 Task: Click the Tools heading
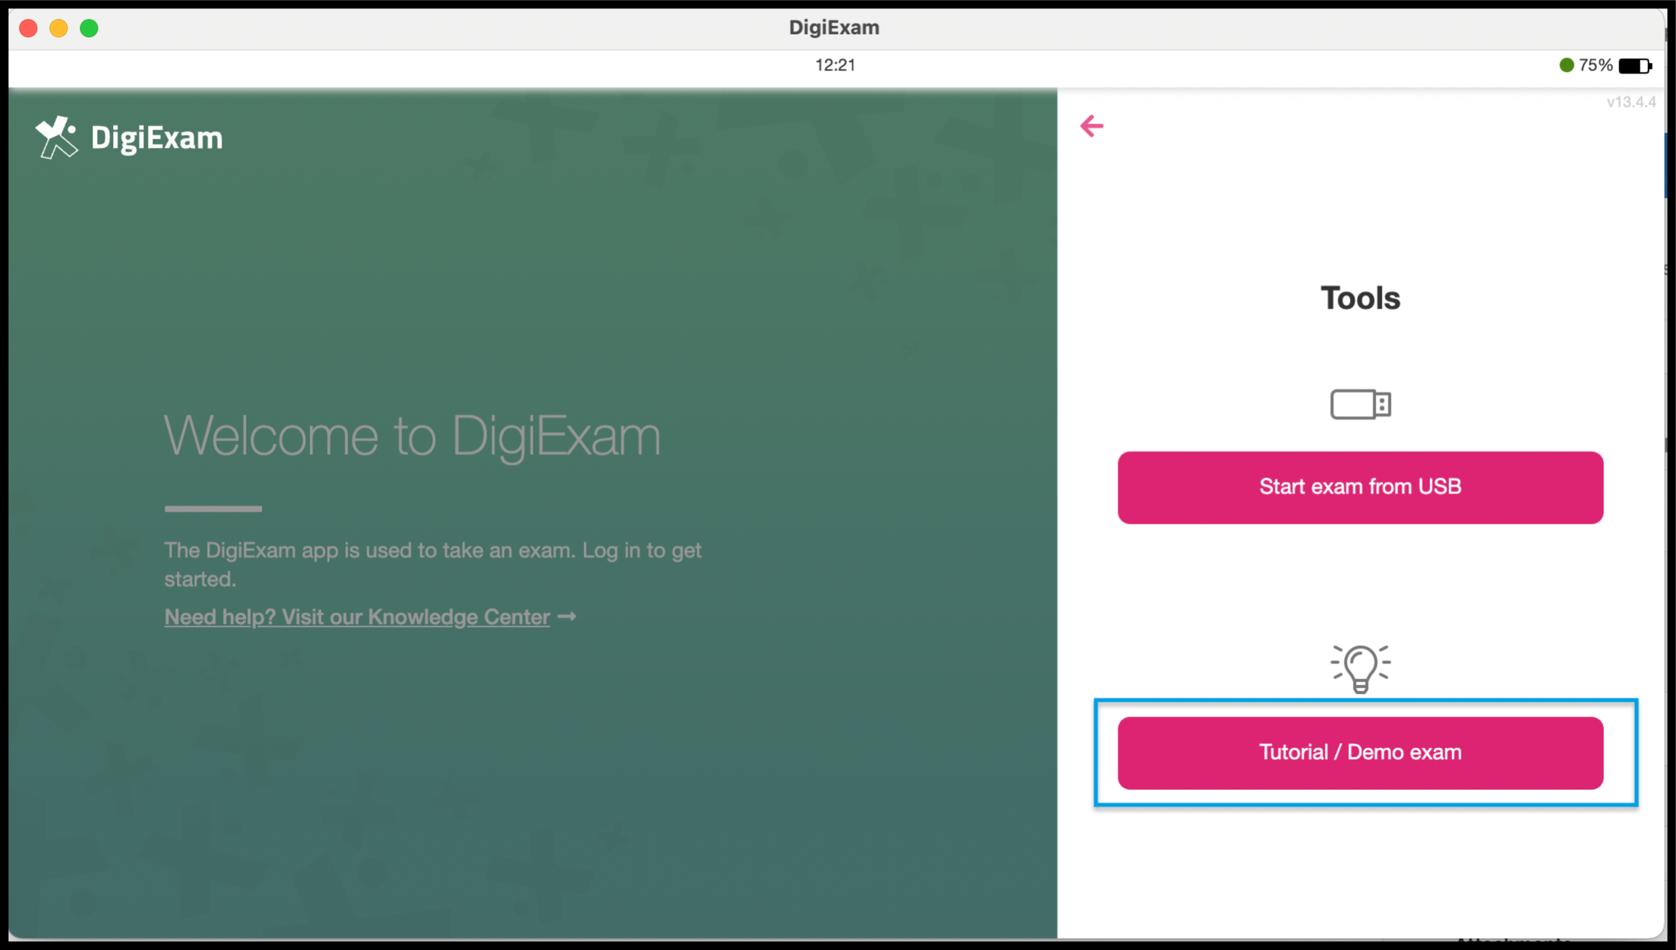pos(1360,298)
